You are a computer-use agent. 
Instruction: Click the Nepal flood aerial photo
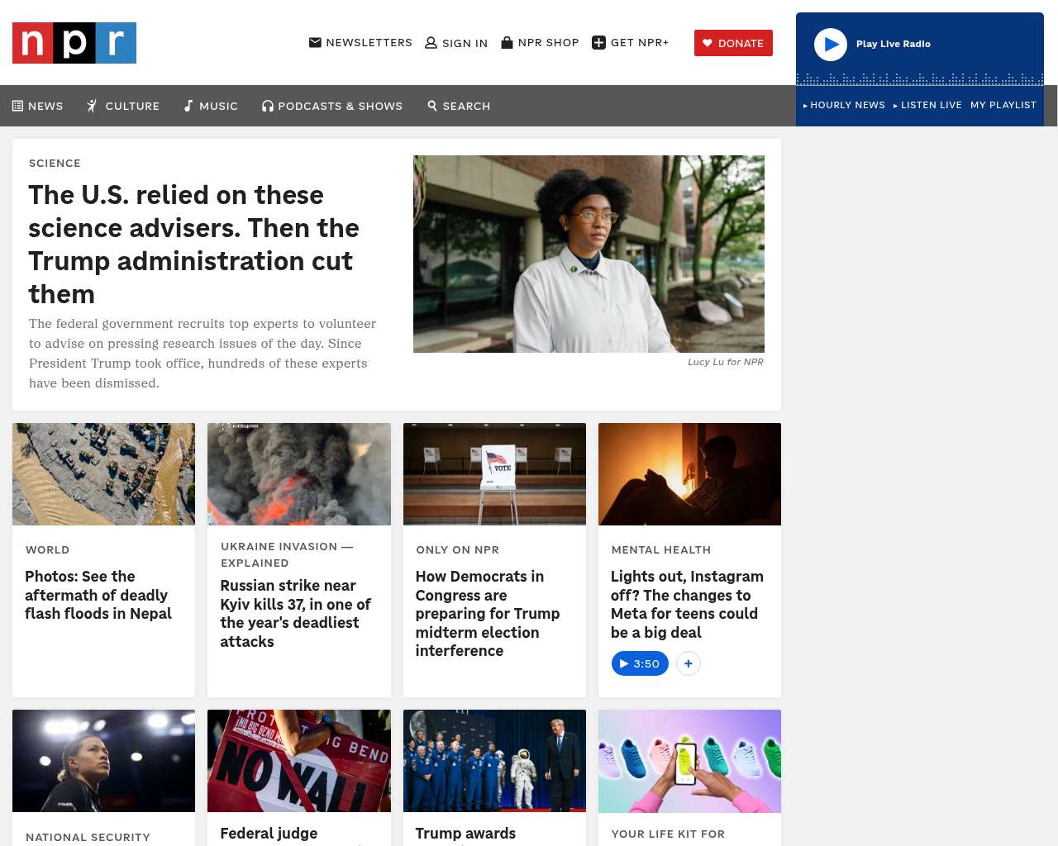(104, 474)
